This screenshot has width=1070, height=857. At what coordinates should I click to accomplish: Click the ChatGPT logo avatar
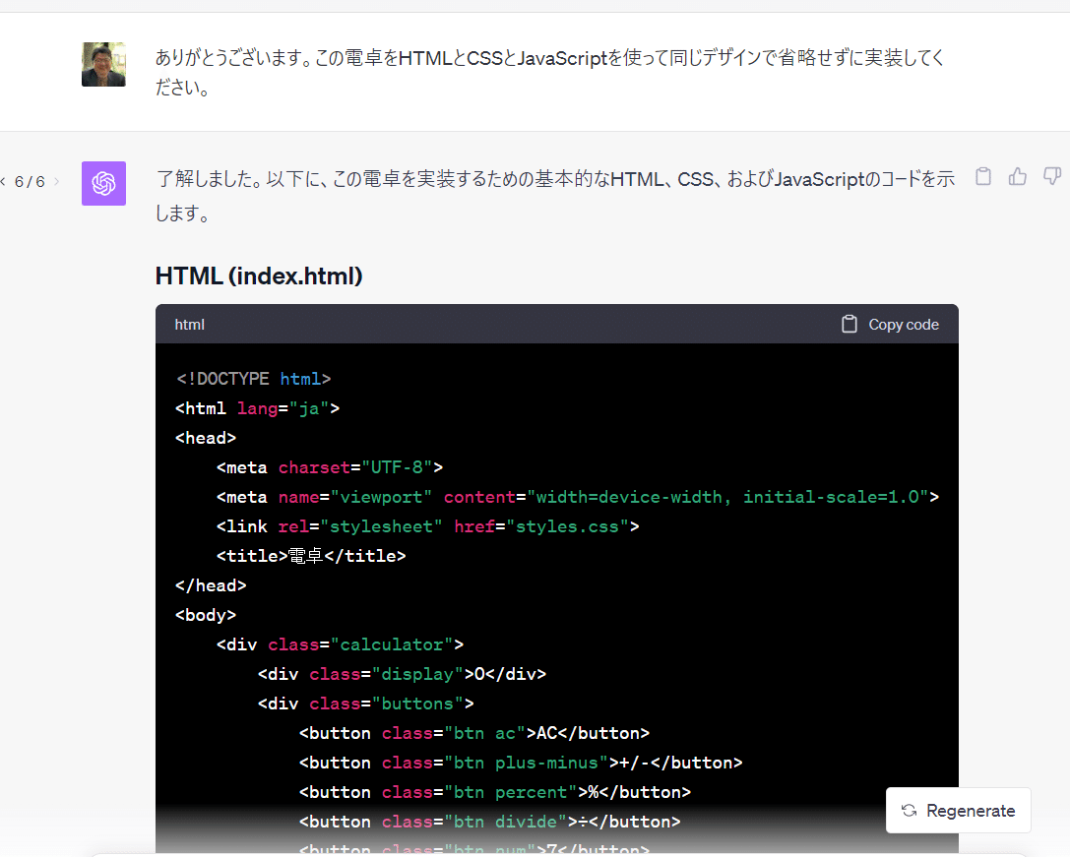pos(103,184)
